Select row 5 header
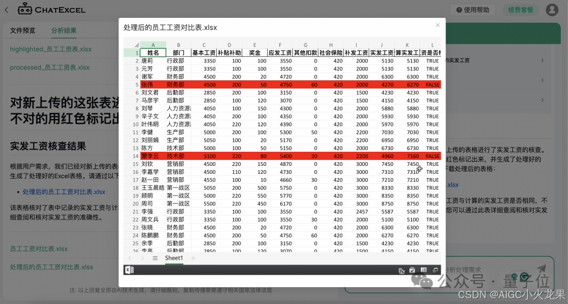The height and width of the screenshot is (304, 568). pyautogui.click(x=132, y=85)
